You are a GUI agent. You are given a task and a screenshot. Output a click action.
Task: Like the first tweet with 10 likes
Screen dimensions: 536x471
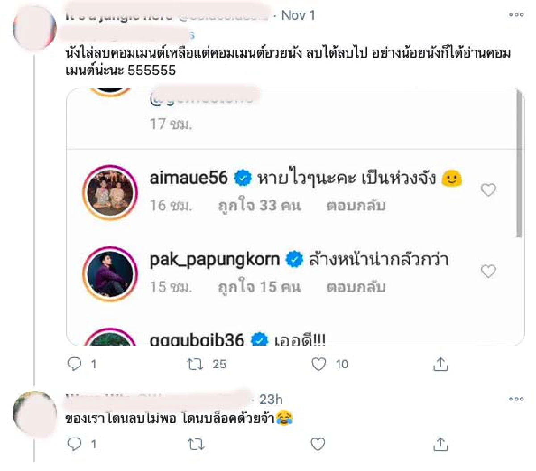pos(318,364)
